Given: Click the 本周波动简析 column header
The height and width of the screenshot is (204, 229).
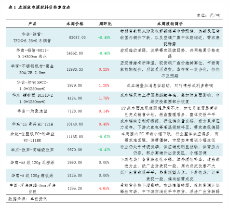Looking at the screenshot, I should pos(170,24).
